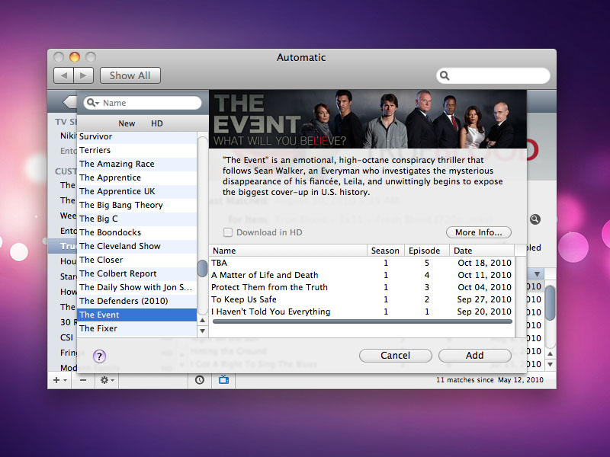
Task: Sort episodes by Name column header
Action: click(x=288, y=251)
